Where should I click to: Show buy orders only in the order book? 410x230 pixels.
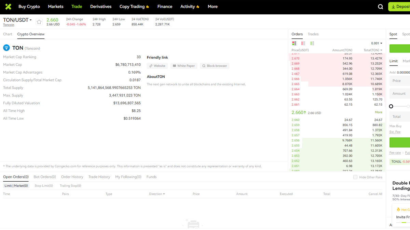312,43
